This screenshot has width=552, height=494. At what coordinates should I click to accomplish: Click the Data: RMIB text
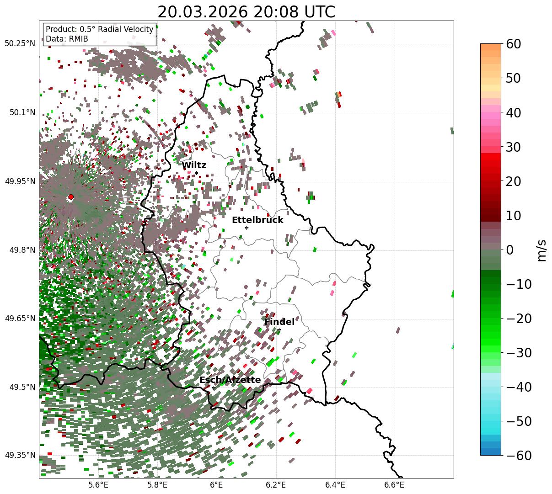(x=67, y=39)
